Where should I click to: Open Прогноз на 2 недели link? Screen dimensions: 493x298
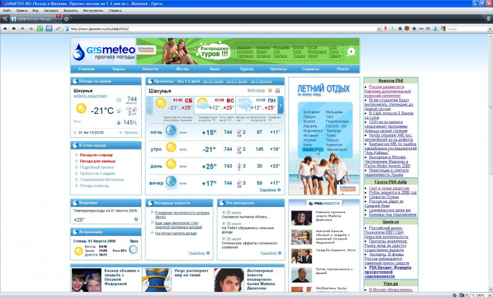[x=97, y=174]
